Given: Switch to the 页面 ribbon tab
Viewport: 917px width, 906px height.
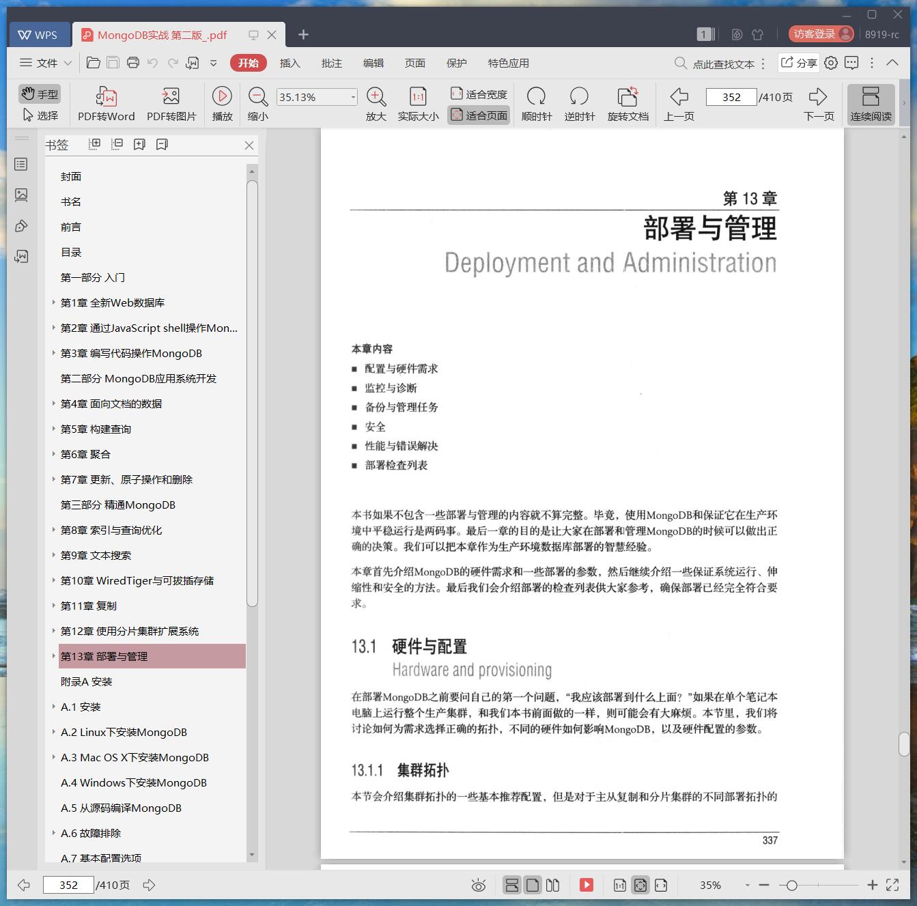Looking at the screenshot, I should click(x=414, y=63).
